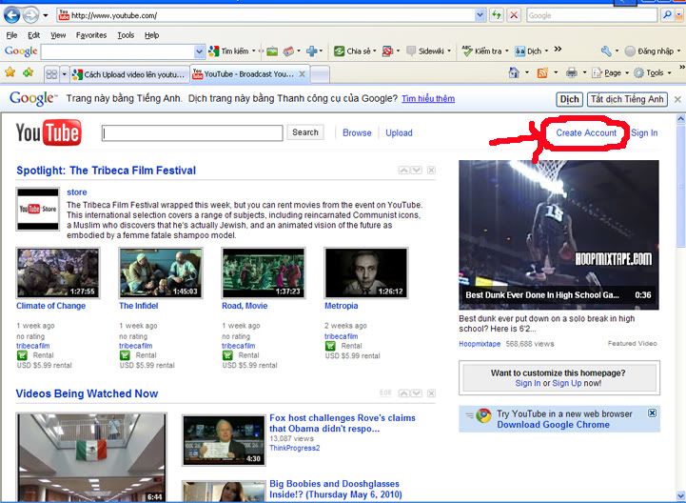This screenshot has width=686, height=503.
Task: Click the search magnifier in browser search box
Action: click(667, 15)
